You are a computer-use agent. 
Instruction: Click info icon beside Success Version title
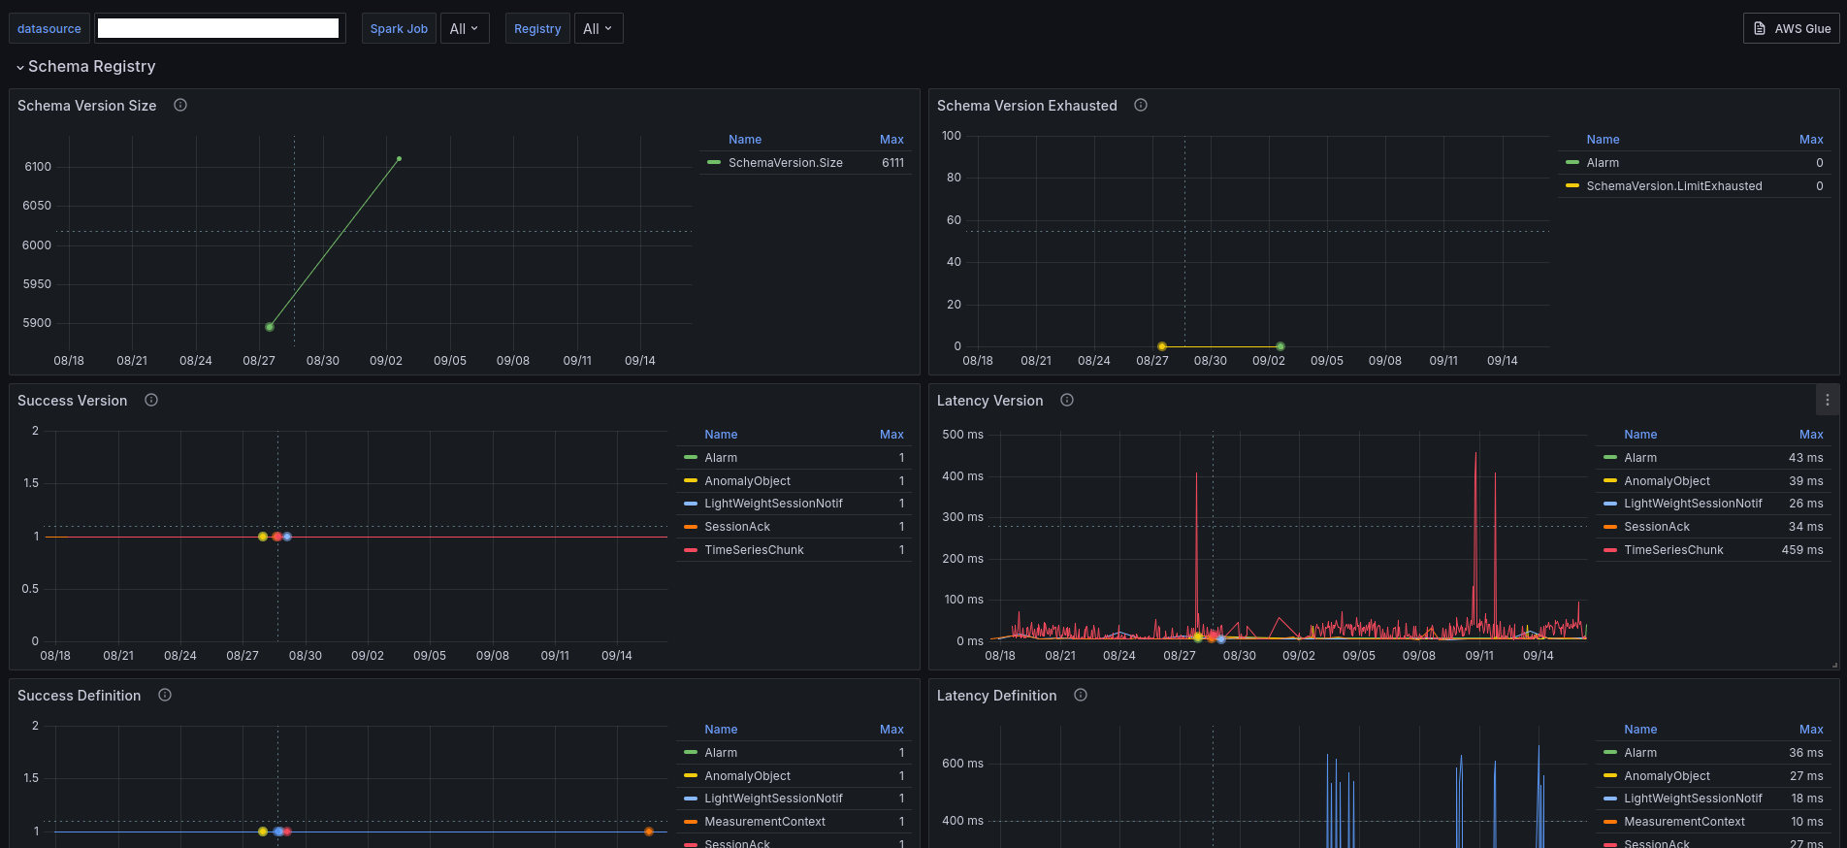click(x=151, y=400)
